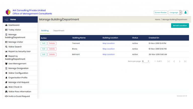This screenshot has width=193, height=109.
Task: Jump to last page of table
Action: 185,61
